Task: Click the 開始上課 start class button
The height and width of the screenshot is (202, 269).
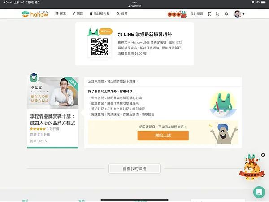Action: 163,136
